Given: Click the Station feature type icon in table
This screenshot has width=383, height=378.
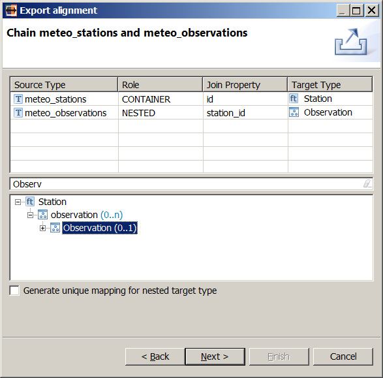Looking at the screenshot, I should pos(294,99).
